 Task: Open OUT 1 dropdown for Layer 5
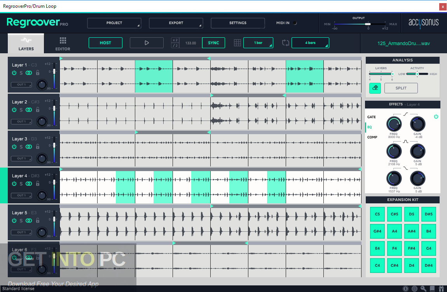(x=21, y=233)
